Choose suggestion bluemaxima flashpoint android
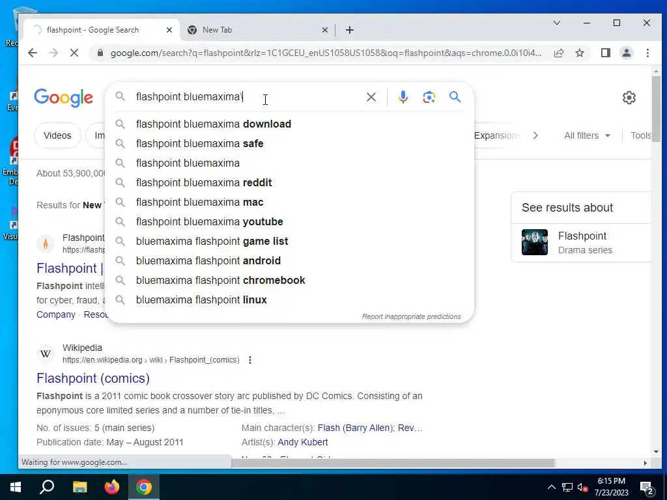 tap(289, 261)
